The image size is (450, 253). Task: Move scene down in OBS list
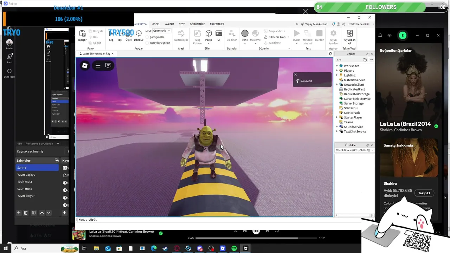[x=49, y=213]
